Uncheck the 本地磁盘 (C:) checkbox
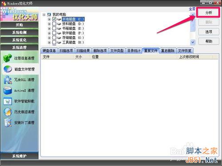 pos(54,19)
